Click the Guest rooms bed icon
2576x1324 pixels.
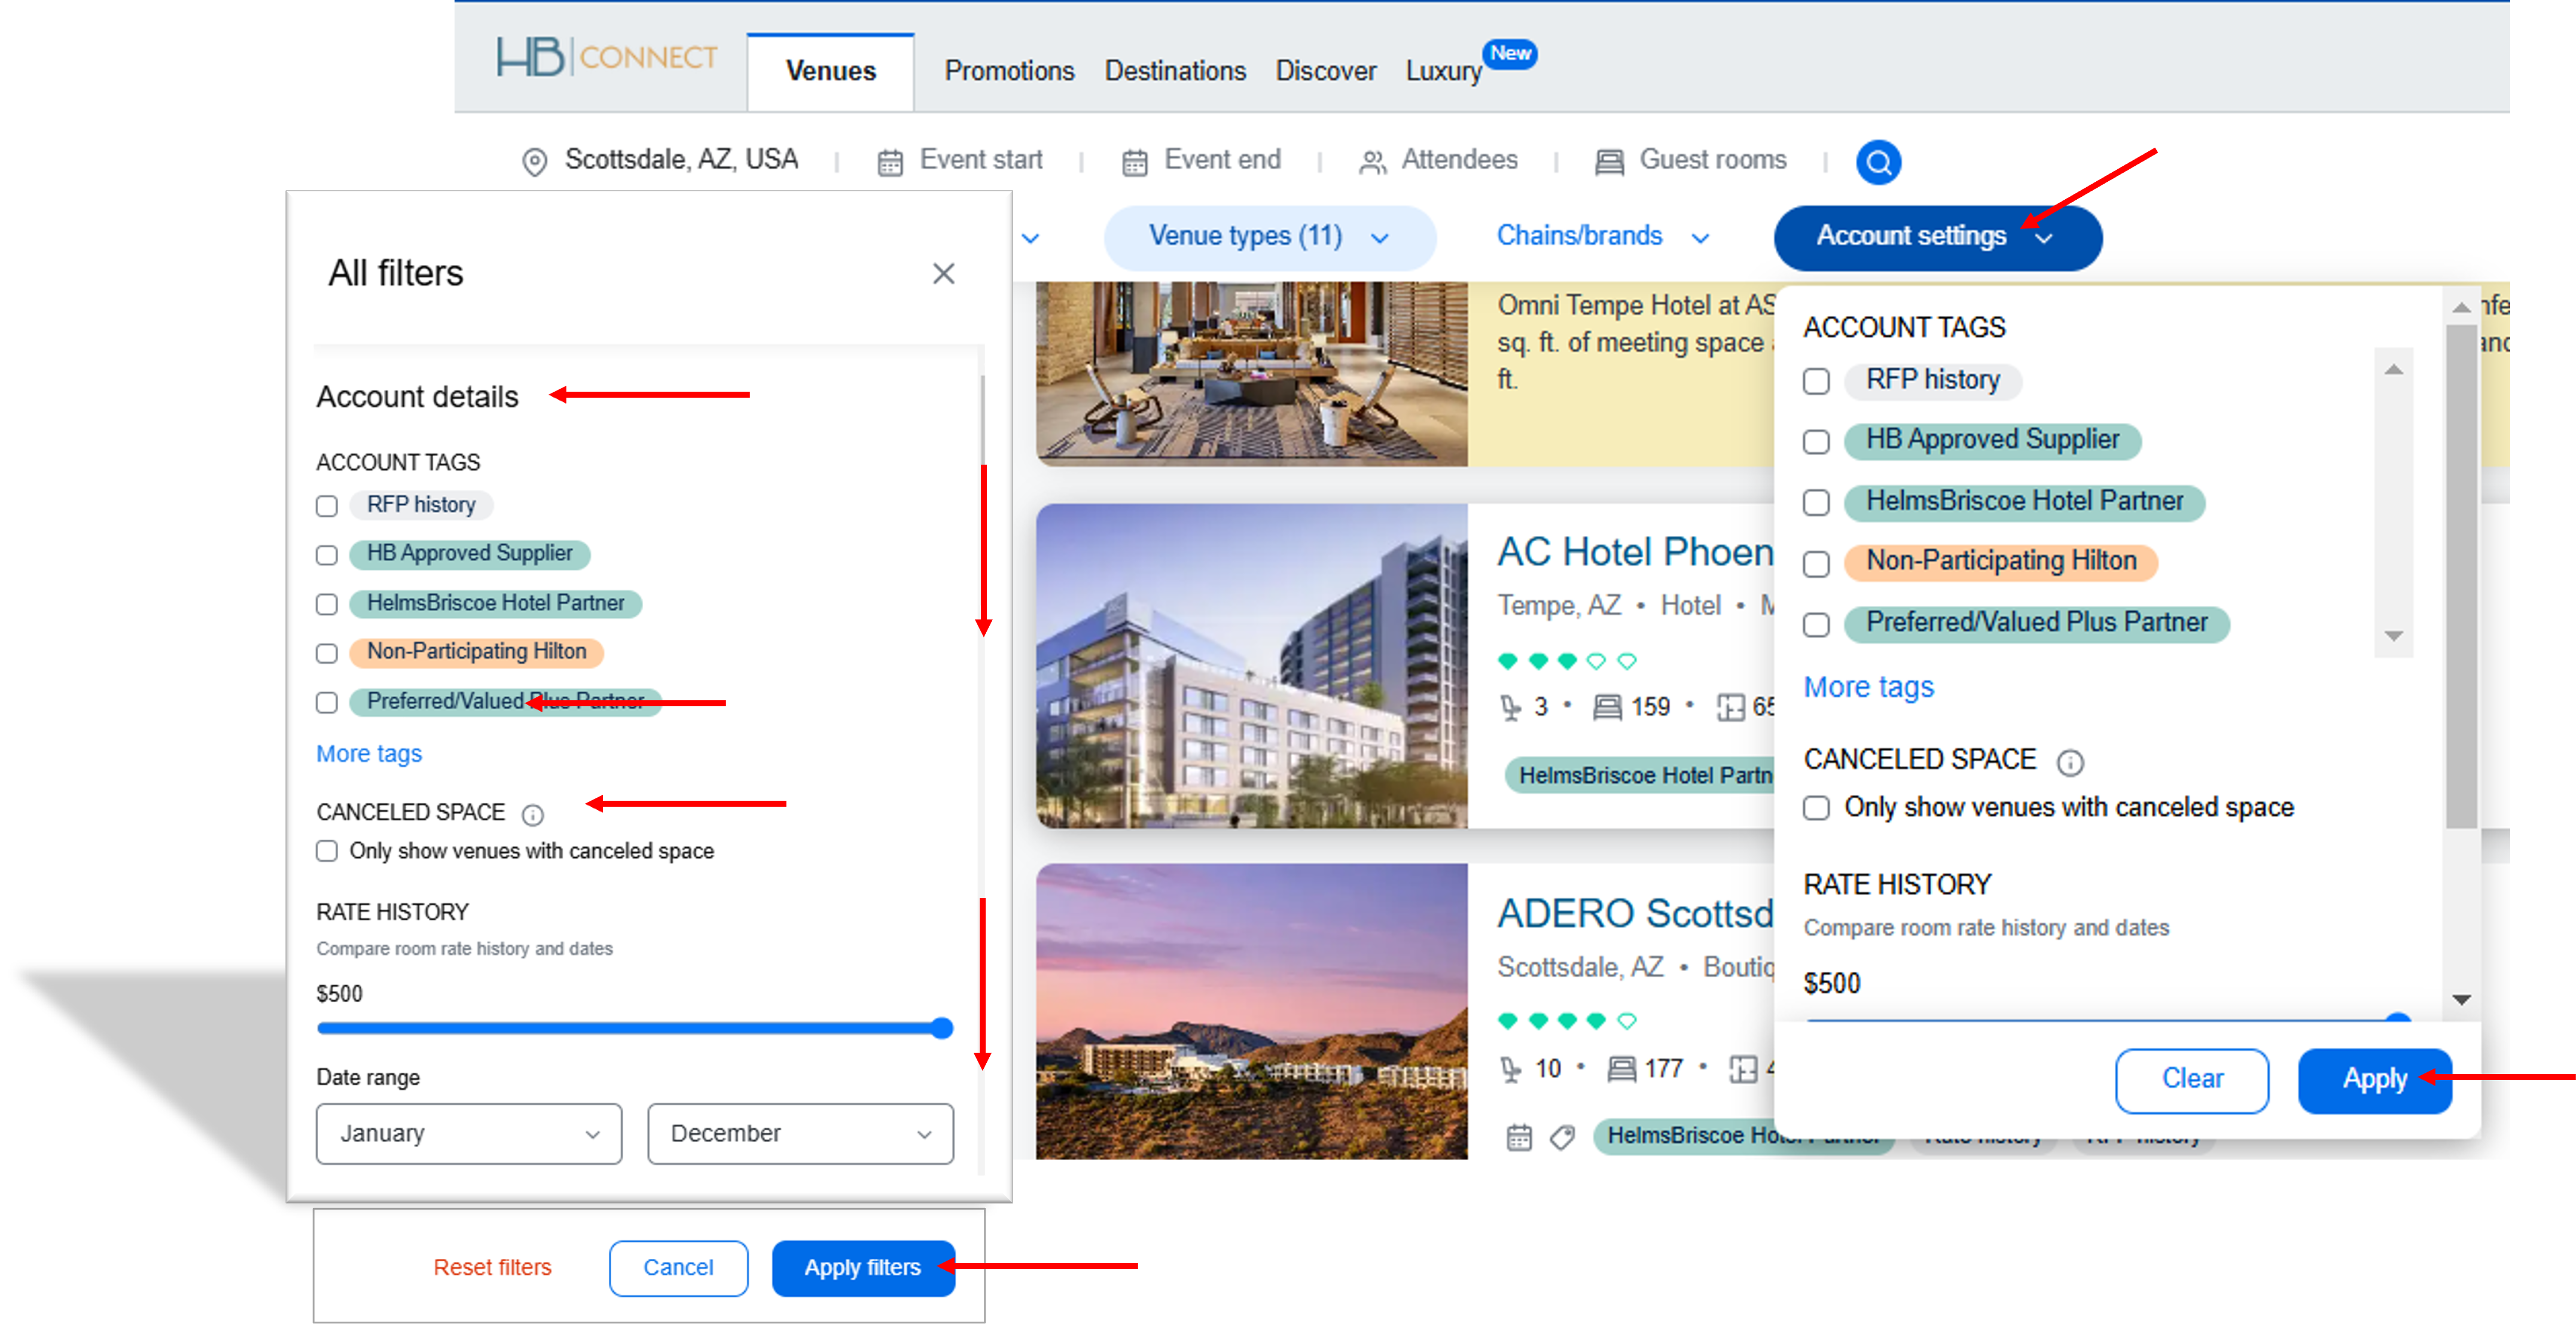(x=1609, y=162)
